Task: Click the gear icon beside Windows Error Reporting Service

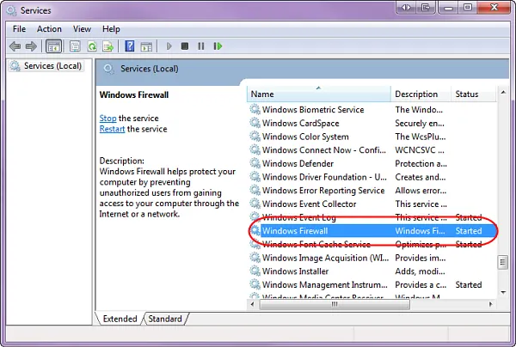Action: [255, 191]
